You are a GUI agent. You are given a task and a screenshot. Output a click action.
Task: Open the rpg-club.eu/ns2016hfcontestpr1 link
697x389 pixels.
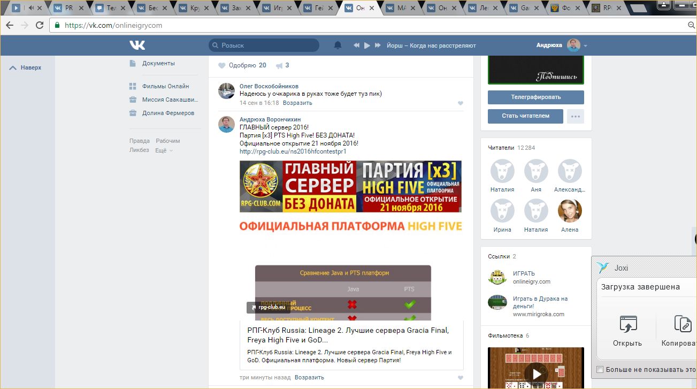coord(293,151)
